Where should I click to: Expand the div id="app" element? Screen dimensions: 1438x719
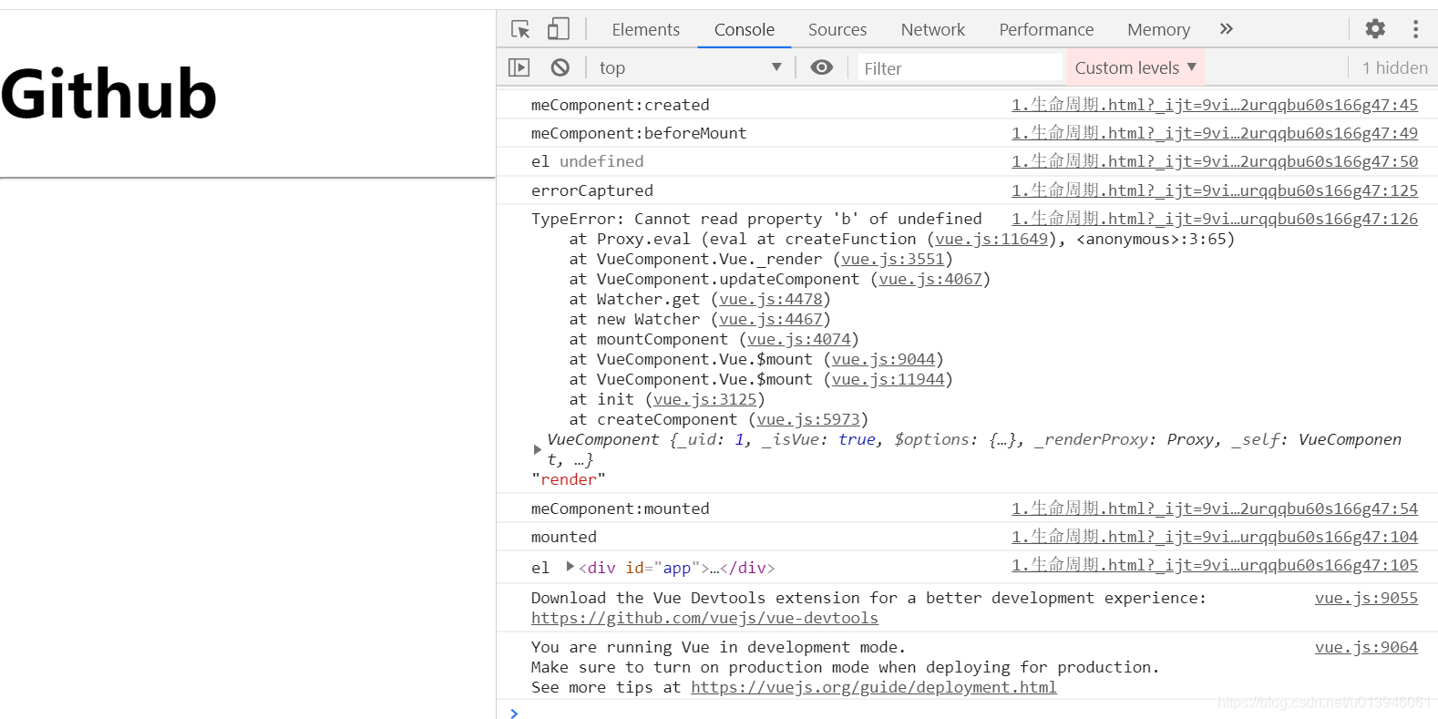coord(570,567)
